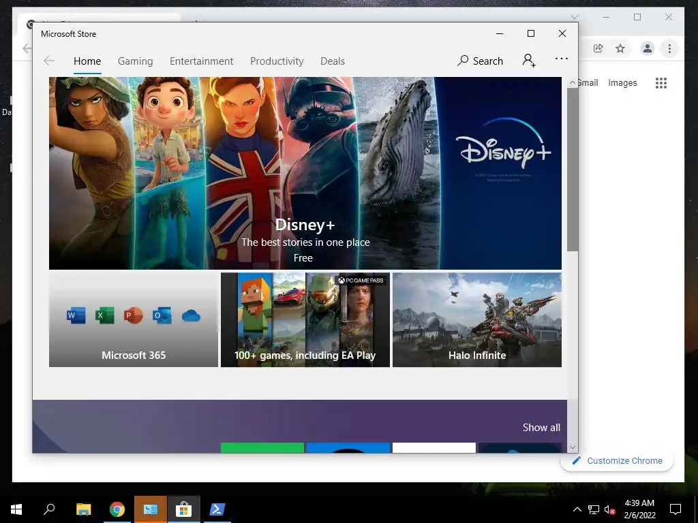
Task: Show hidden system tray icons
Action: pos(577,509)
